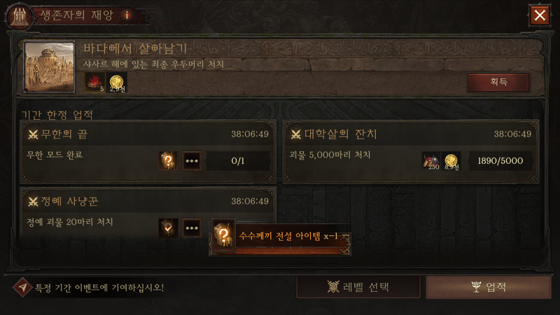Open the 대학살의 잔치 achievement title
This screenshot has width=560, height=315.
340,134
